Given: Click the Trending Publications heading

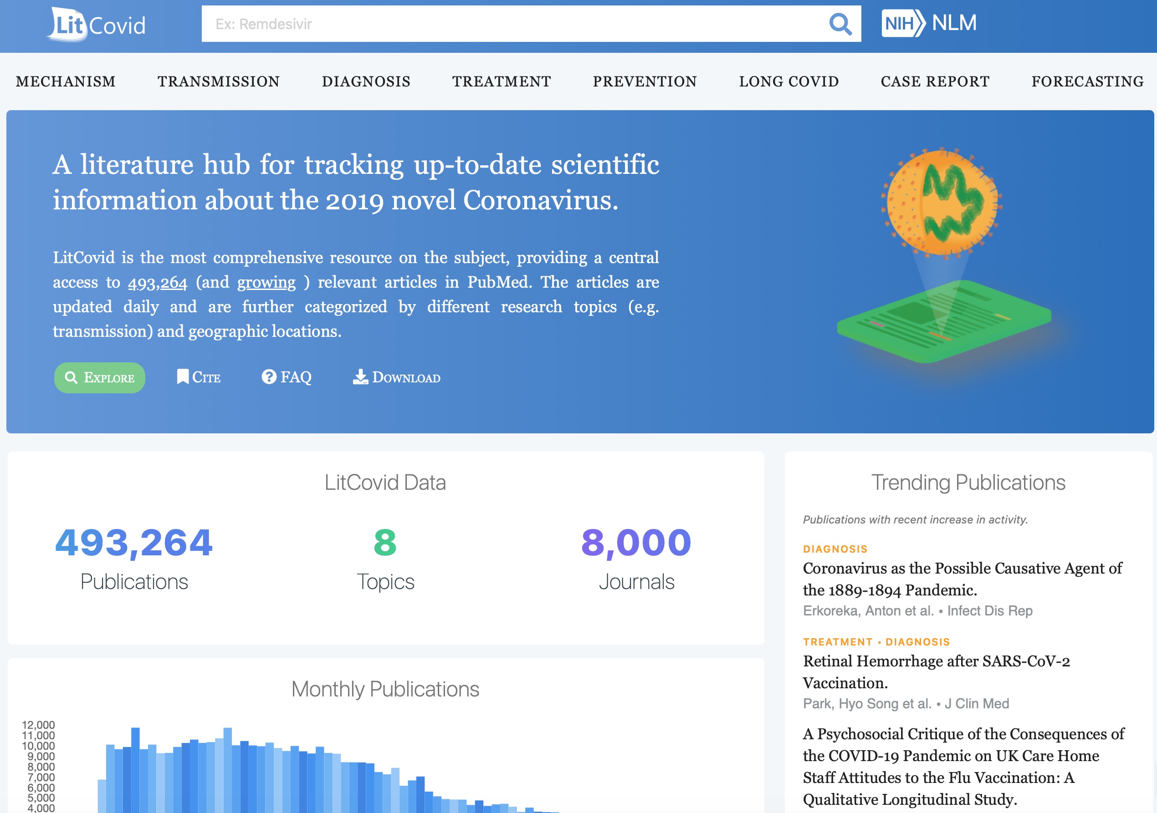Looking at the screenshot, I should (x=968, y=482).
